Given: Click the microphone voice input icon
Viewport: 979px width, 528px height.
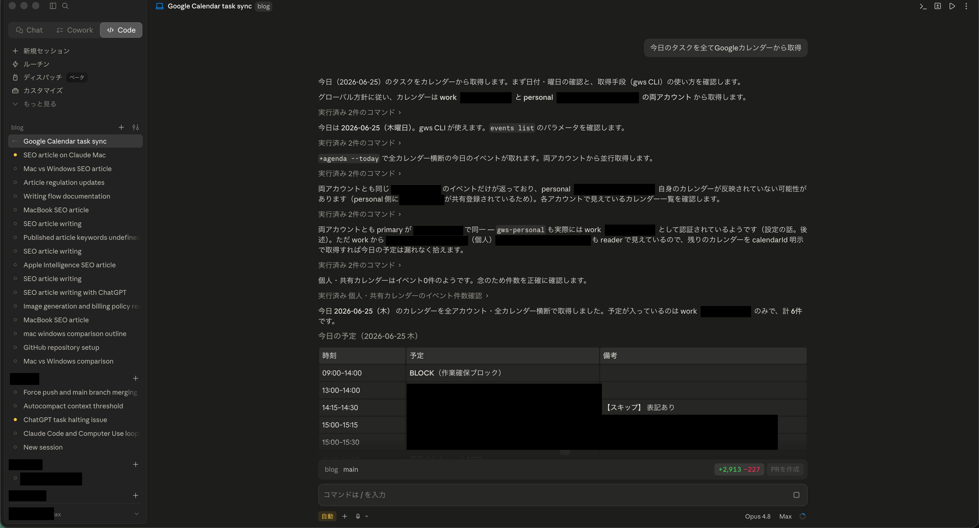Looking at the screenshot, I should click(358, 516).
